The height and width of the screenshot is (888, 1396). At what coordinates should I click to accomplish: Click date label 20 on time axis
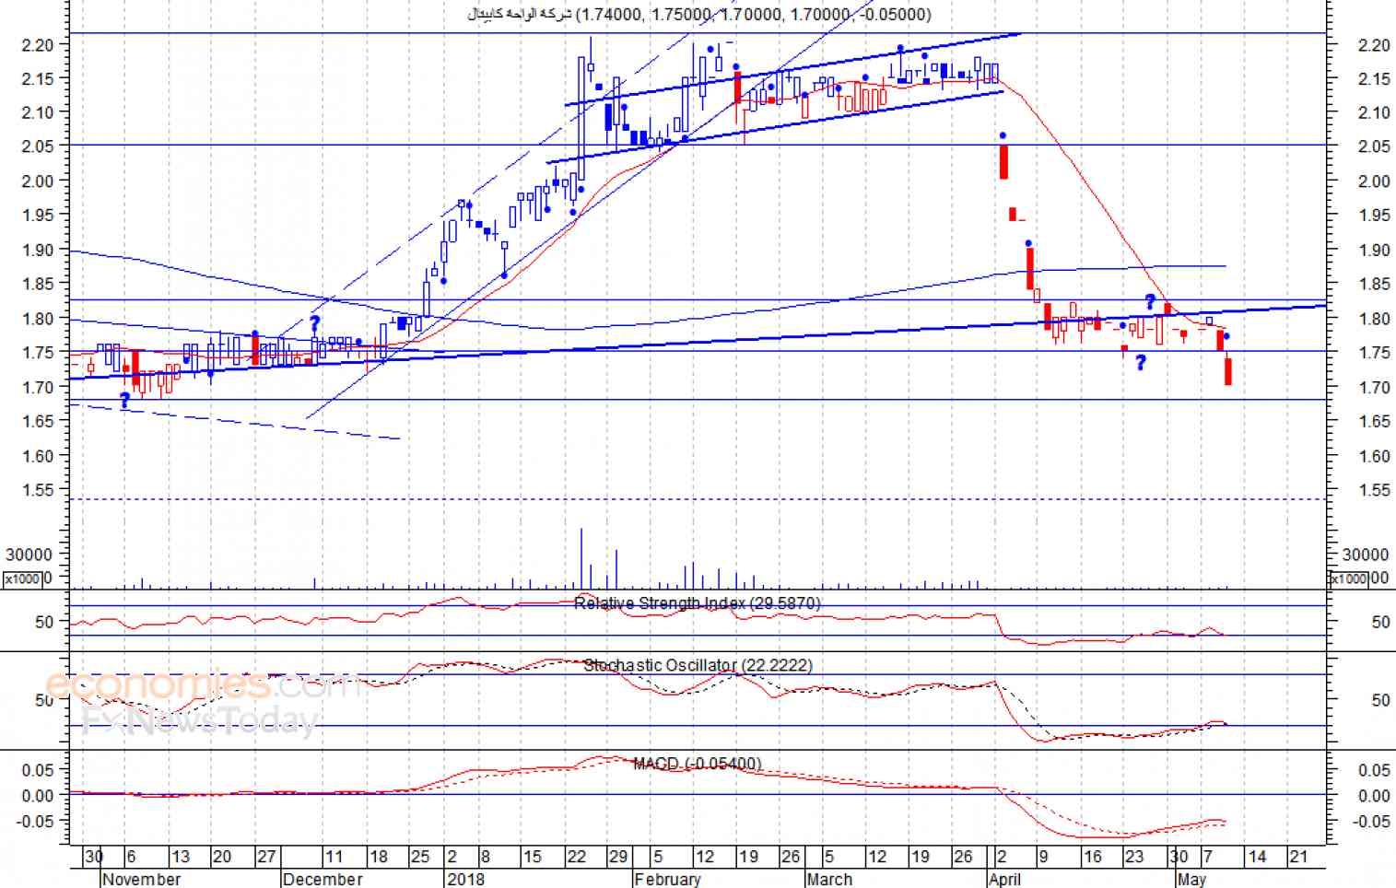(222, 857)
